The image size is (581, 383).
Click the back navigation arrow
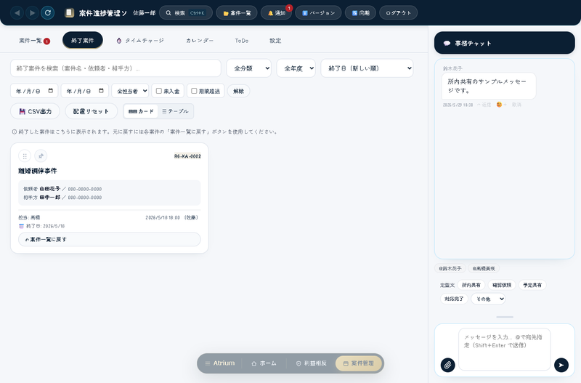click(17, 13)
